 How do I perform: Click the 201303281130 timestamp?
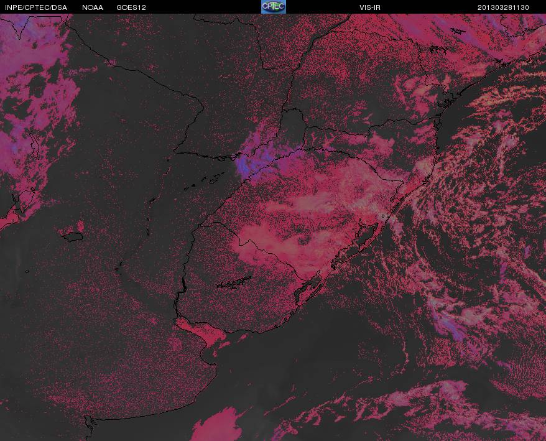point(503,7)
